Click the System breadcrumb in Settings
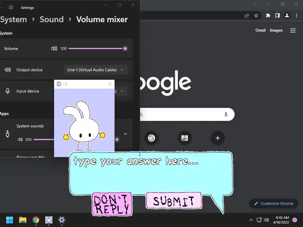The width and height of the screenshot is (303, 227). tap(13, 20)
